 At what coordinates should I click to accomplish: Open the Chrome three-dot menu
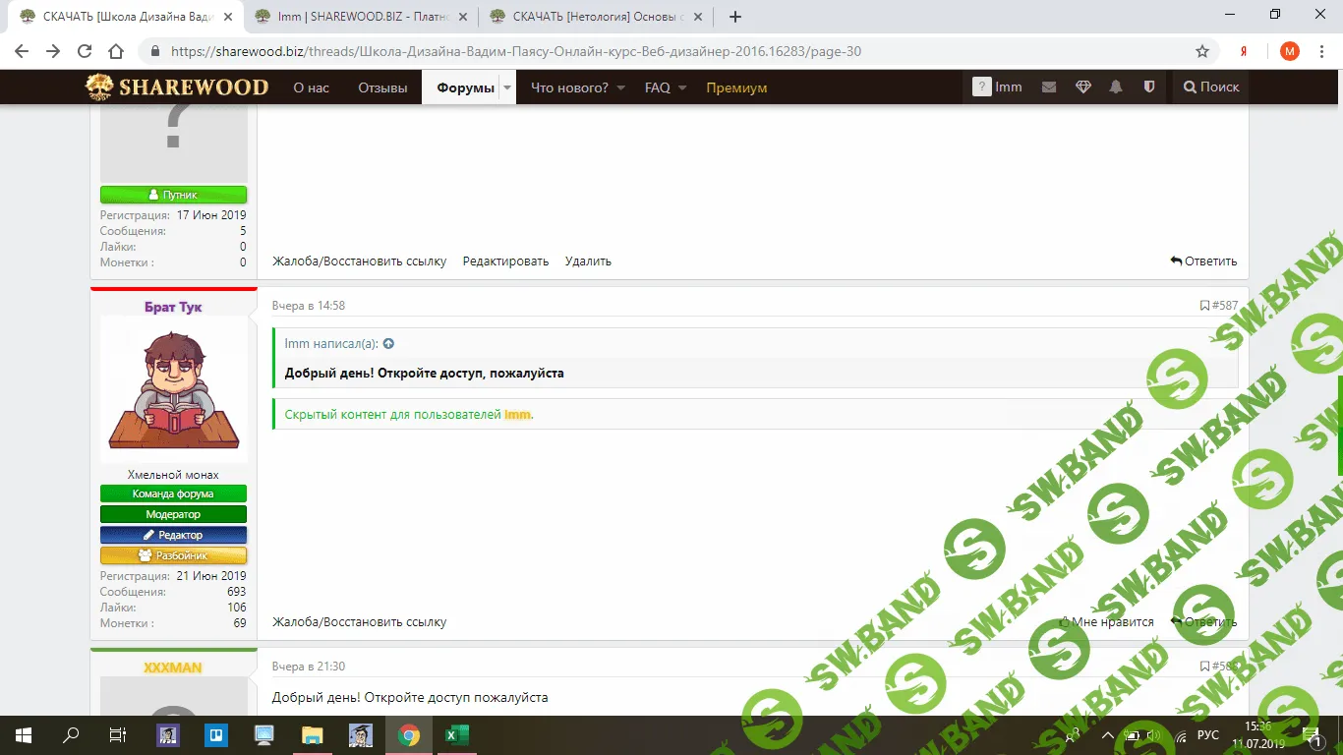point(1321,51)
